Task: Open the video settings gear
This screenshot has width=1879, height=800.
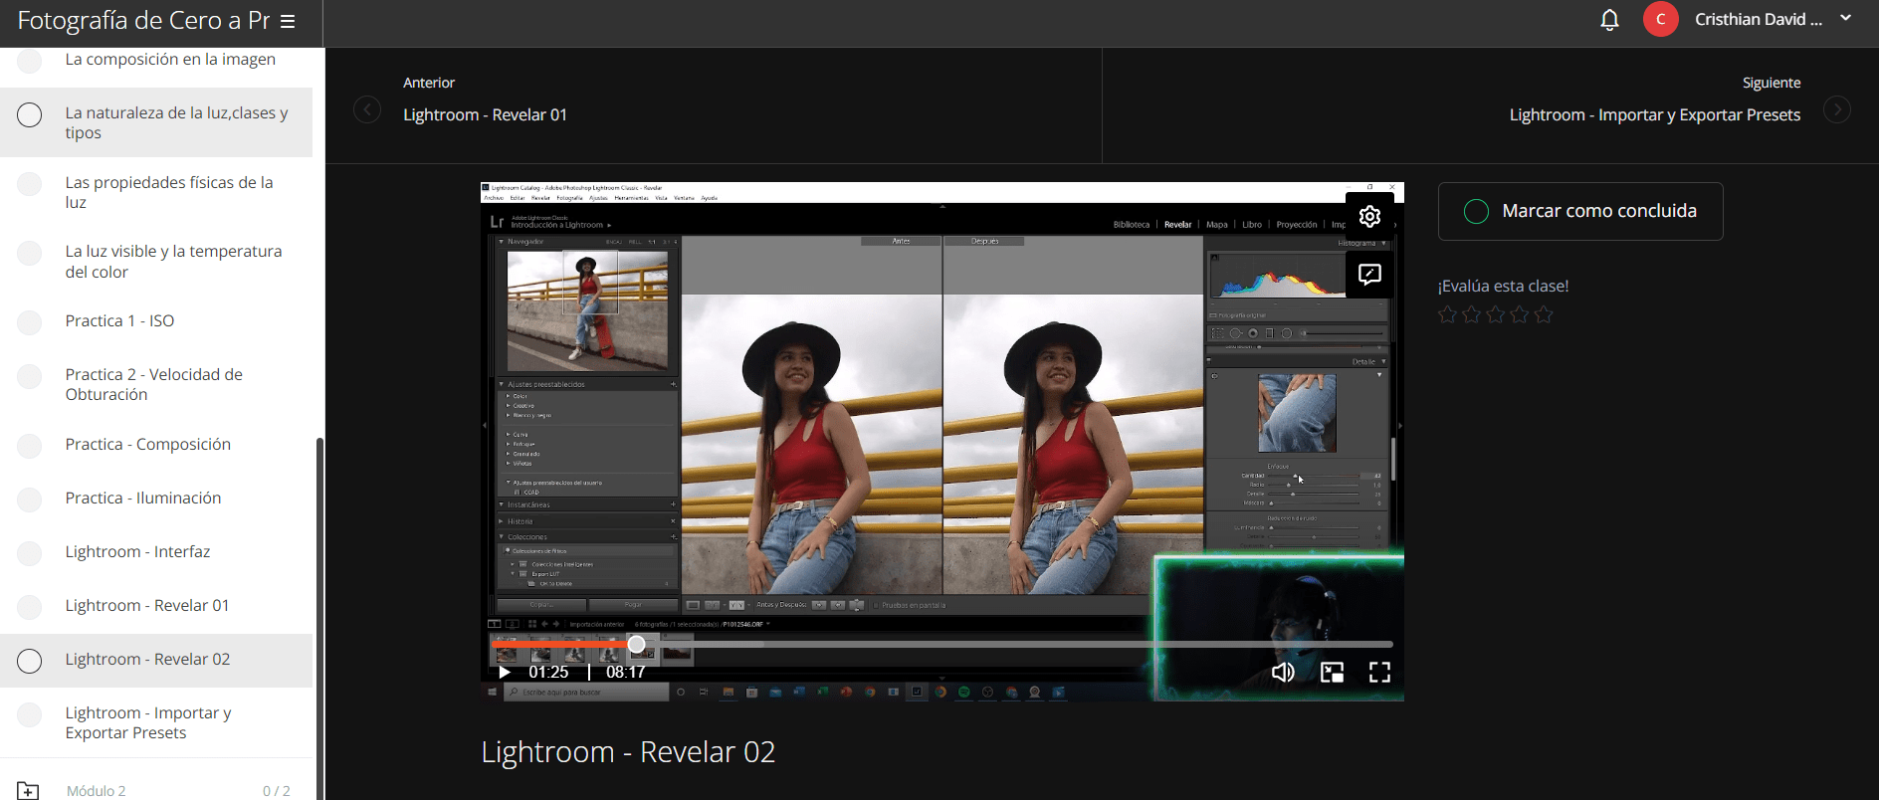Action: [x=1369, y=216]
